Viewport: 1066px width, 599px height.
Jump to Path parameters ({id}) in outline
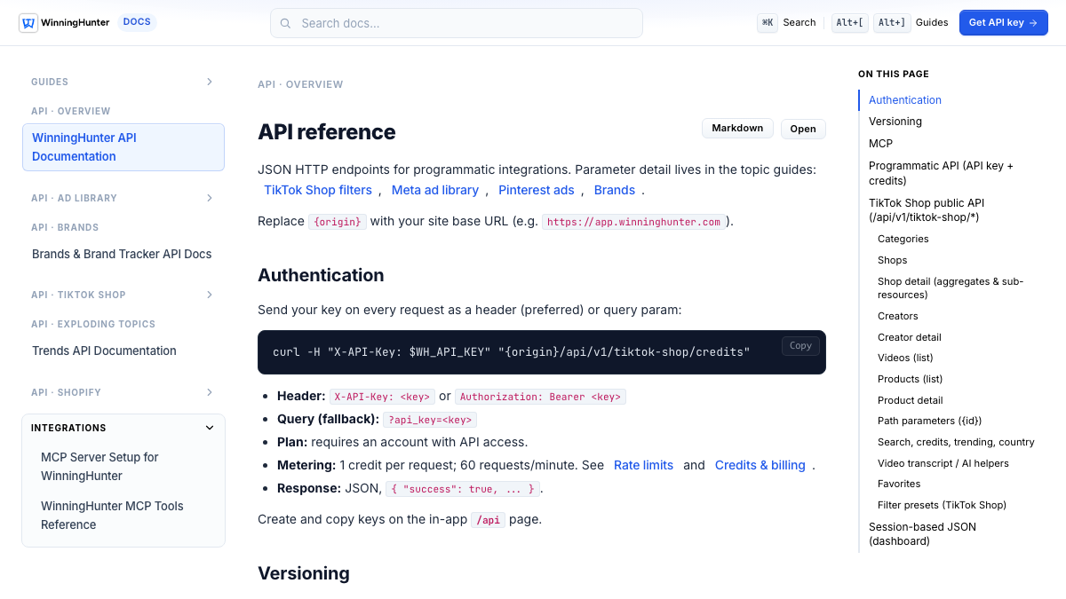(929, 421)
